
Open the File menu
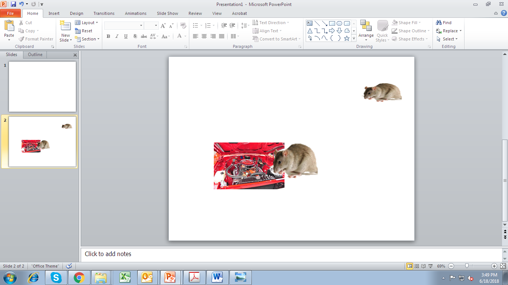click(x=10, y=13)
